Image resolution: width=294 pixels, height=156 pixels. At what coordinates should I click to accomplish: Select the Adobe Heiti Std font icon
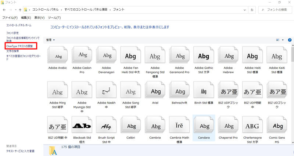(x=252, y=55)
